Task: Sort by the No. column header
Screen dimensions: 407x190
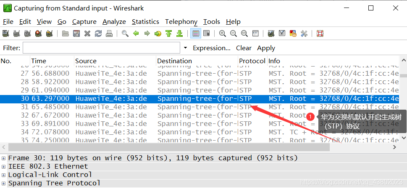Action: click(x=15, y=61)
